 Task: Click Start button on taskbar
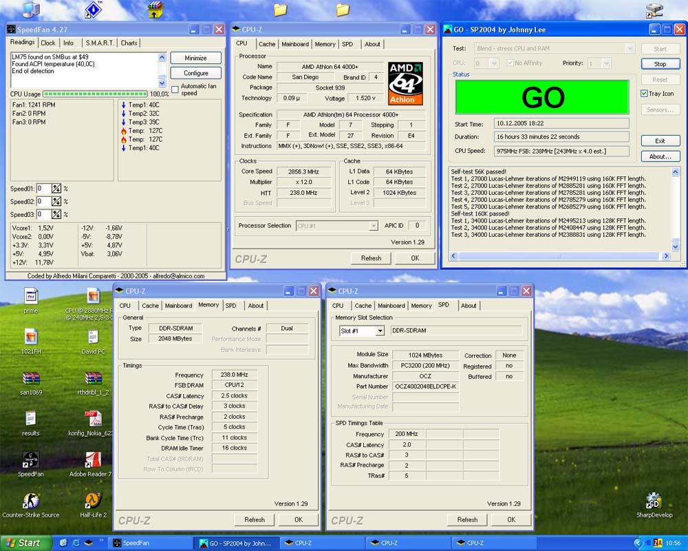tap(25, 543)
